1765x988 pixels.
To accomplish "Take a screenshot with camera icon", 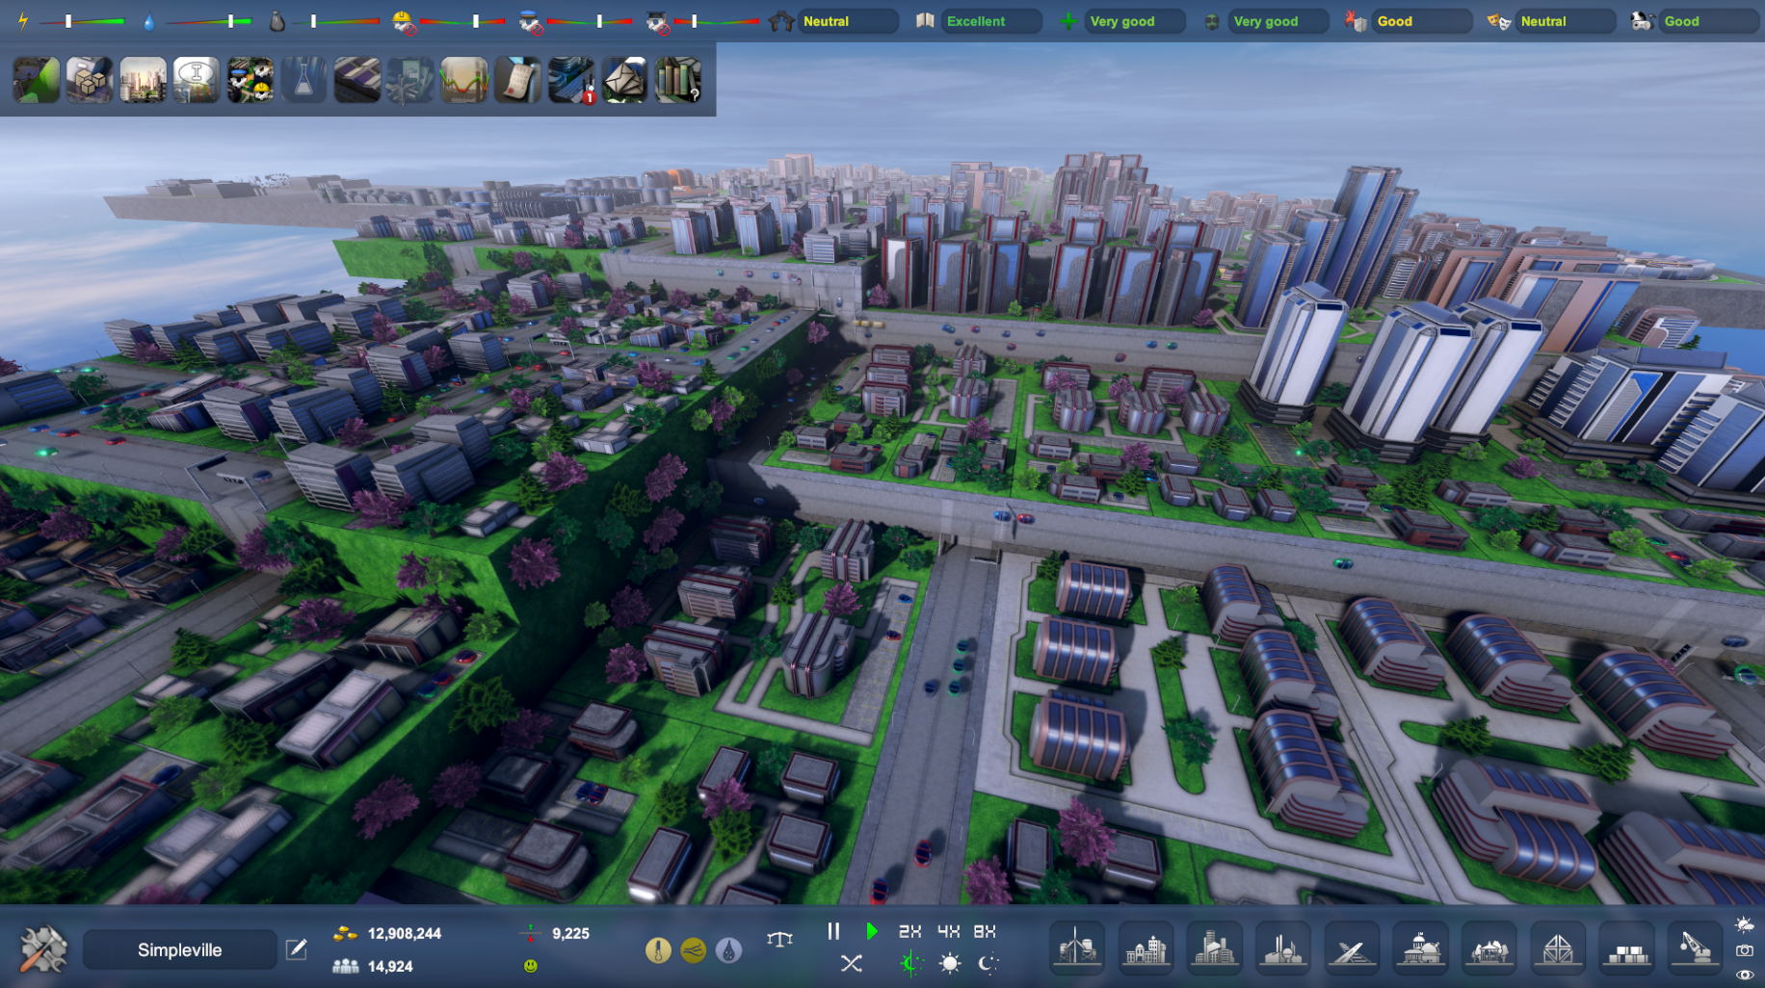I will pos(1744,950).
